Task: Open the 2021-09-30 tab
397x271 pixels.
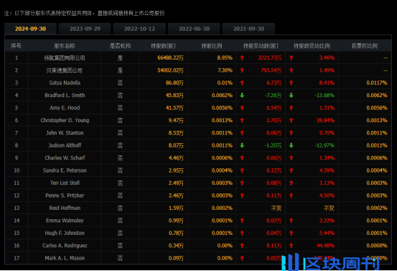Action: [248, 29]
